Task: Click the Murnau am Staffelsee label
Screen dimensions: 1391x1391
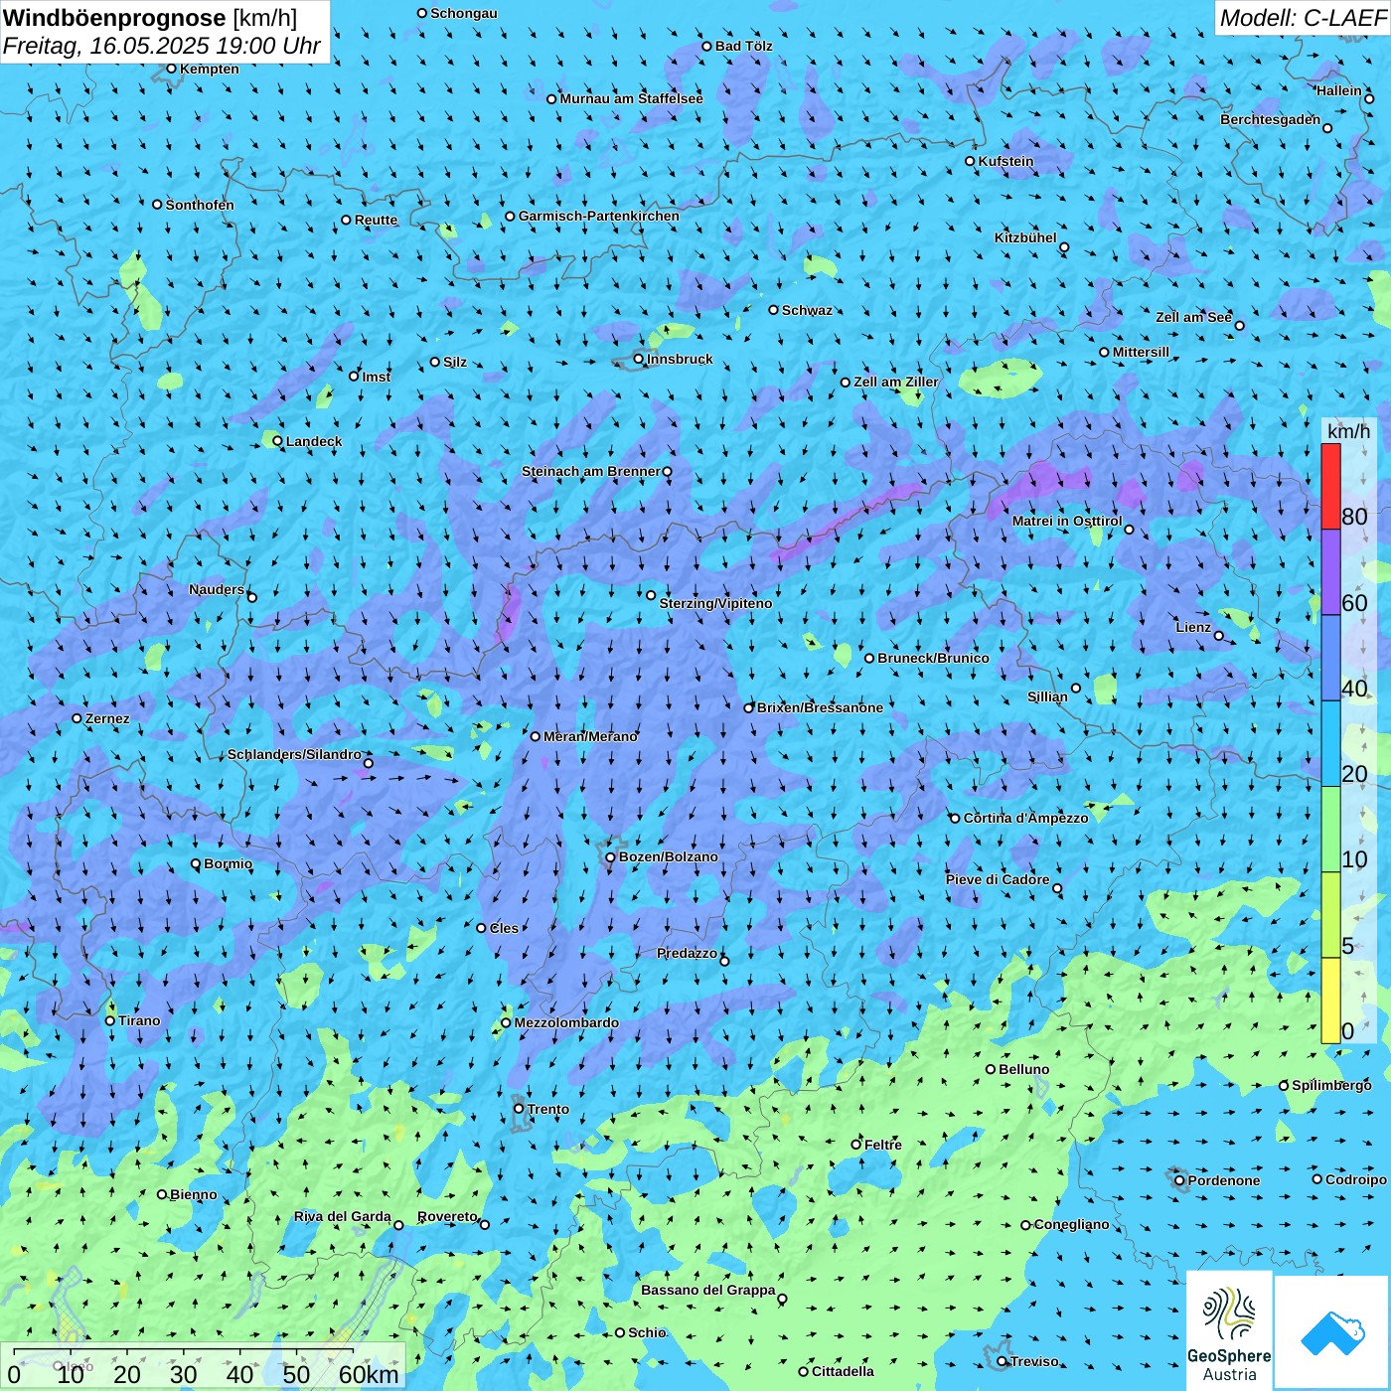Action: (631, 98)
